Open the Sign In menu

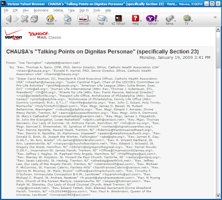pos(84,11)
